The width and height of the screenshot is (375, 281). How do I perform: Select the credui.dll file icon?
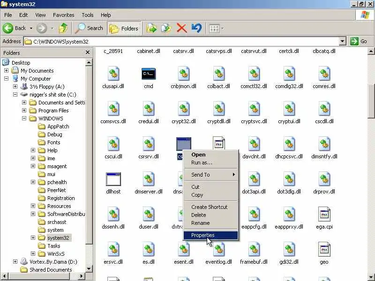[149, 109]
